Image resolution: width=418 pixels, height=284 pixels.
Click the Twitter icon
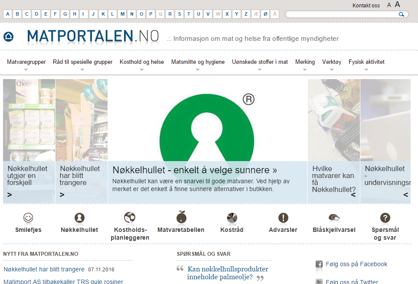pos(319,281)
